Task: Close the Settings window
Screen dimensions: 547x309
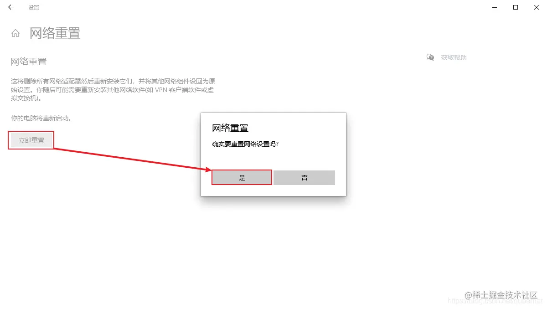Action: coord(537,7)
